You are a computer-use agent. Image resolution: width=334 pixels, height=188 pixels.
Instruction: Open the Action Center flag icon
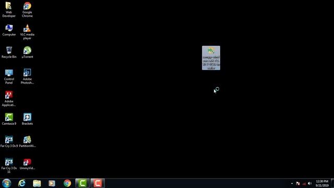[298, 183]
